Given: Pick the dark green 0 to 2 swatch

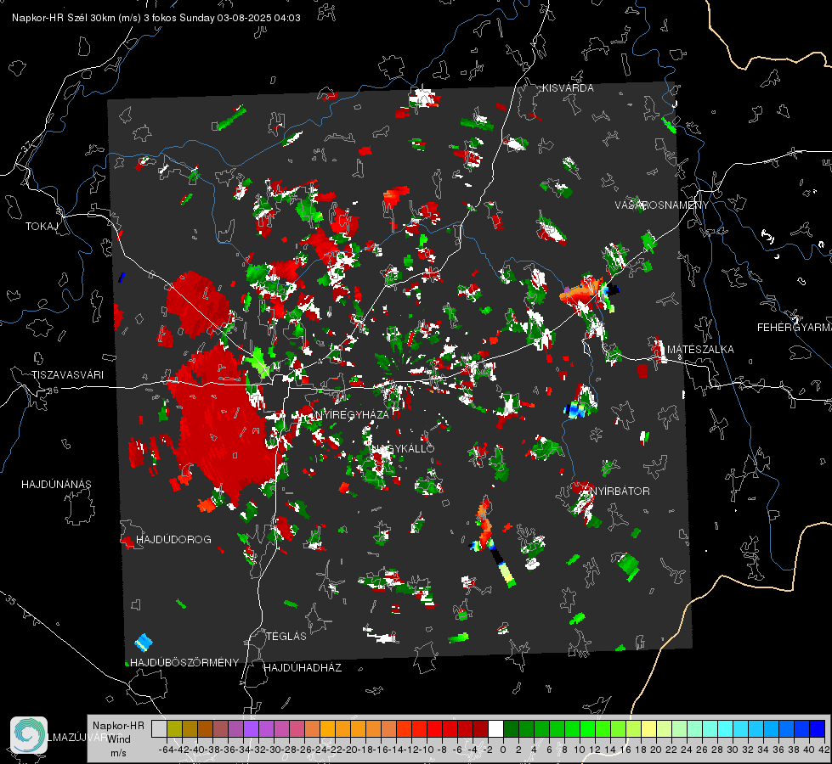Looking at the screenshot, I should (x=511, y=728).
